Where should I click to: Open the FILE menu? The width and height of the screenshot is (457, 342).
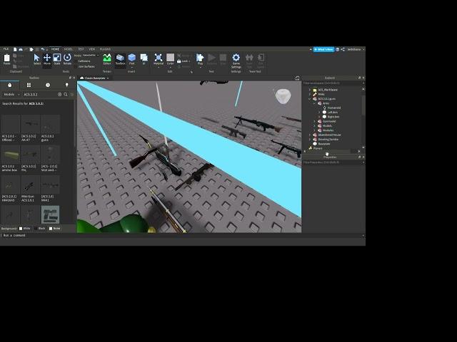click(x=6, y=49)
